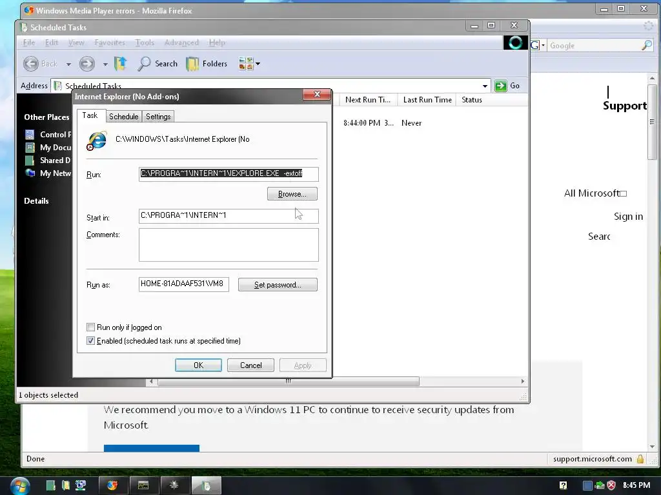Image resolution: width=661 pixels, height=495 pixels.
Task: Open Control Panel in Other Places
Action: [48, 135]
